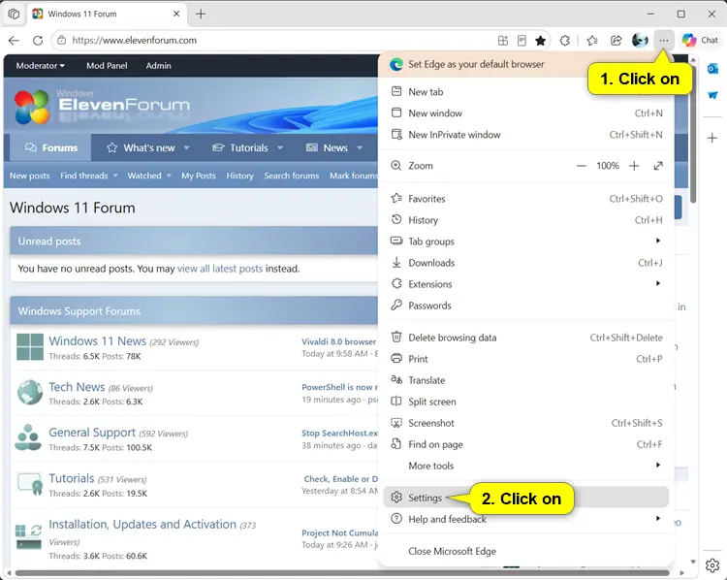Viewport: 727px width, 580px height.
Task: Open the new tab plus button
Action: tap(201, 14)
